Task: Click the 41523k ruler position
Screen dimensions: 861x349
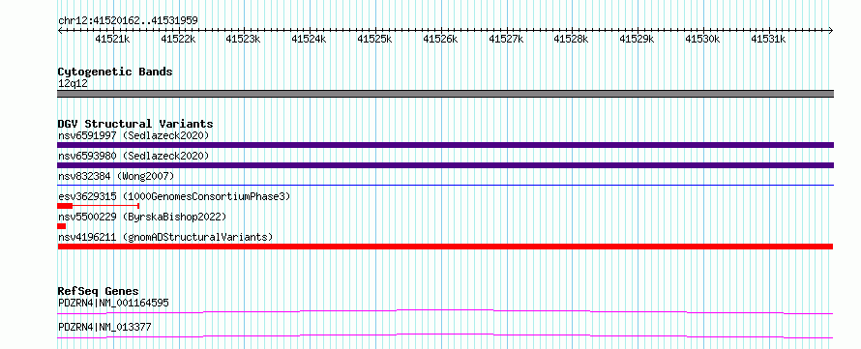Action: click(243, 39)
